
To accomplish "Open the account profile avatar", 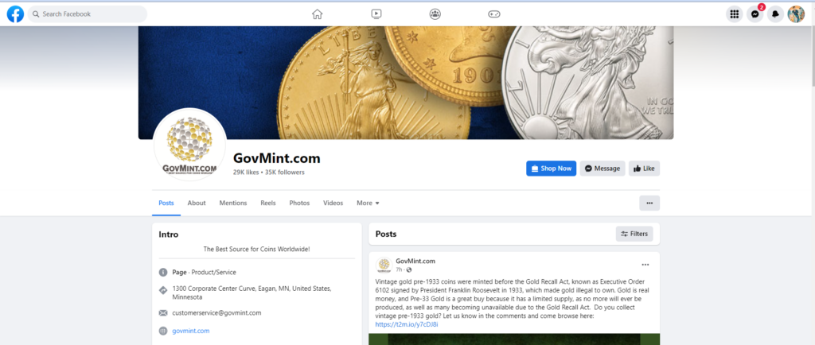I will [x=796, y=14].
